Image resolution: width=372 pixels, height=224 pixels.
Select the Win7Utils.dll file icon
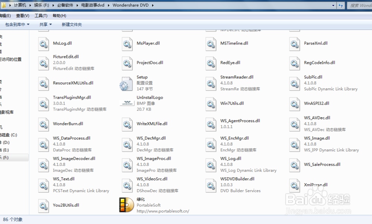coord(211,104)
